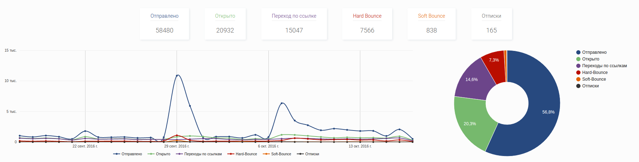Select the Переход по ссылке card
639x162 pixels.
pyautogui.click(x=294, y=24)
